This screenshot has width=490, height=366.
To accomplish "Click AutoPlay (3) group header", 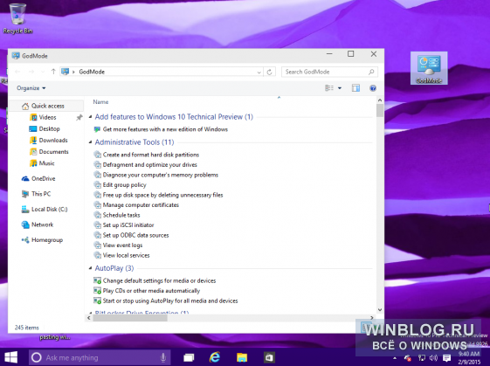I will [114, 268].
